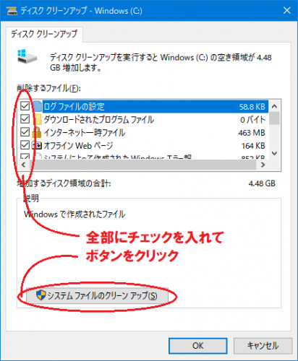Select the ダウンロードされたプログラム ファイル row text
Viewport: 298px width, 361px height.
(x=99, y=119)
